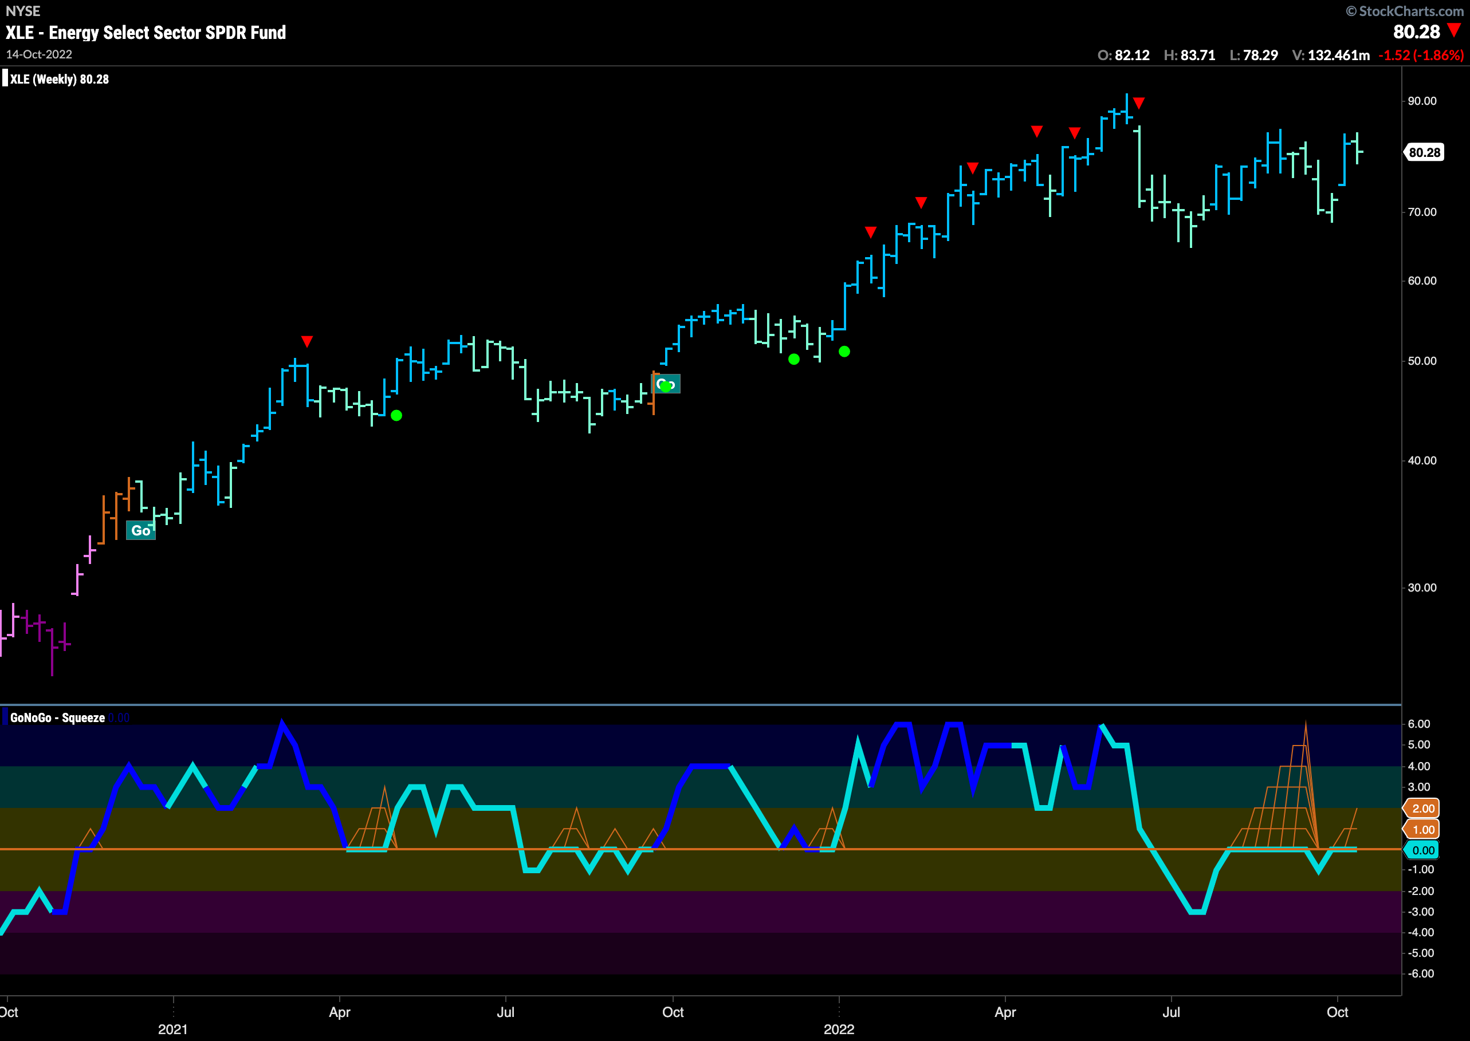Click the Oct label below 2022 bars
This screenshot has height=1041, width=1470.
tap(1337, 1012)
